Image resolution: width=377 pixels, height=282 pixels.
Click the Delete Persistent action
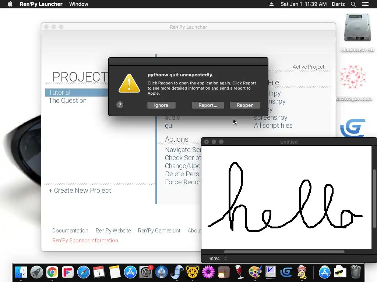pyautogui.click(x=183, y=174)
